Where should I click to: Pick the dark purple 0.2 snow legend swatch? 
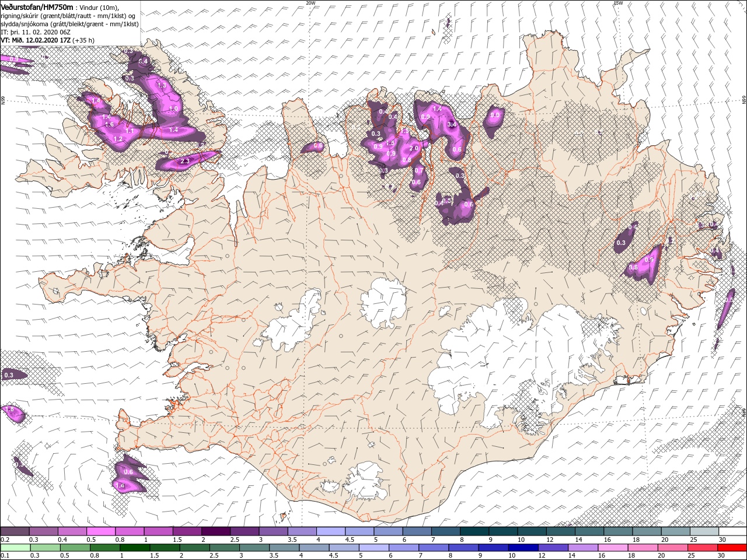click(x=15, y=531)
